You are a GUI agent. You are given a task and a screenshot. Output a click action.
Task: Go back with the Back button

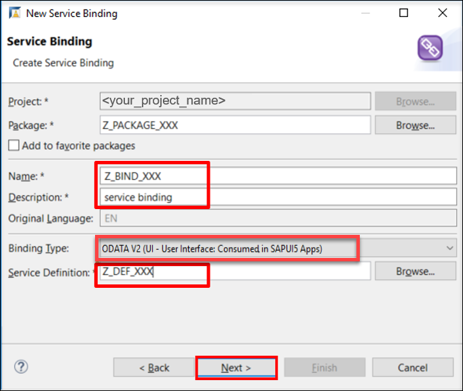(x=154, y=368)
